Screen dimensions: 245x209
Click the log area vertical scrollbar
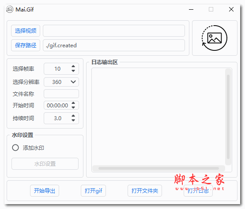click(x=228, y=117)
